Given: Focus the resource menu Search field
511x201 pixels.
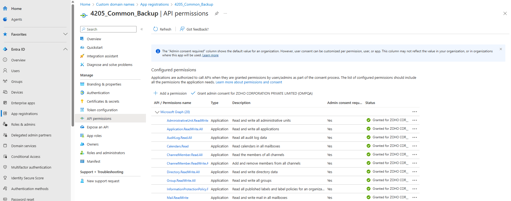Looking at the screenshot, I should (108, 29).
